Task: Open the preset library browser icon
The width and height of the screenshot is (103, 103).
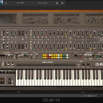Action: [6, 3]
